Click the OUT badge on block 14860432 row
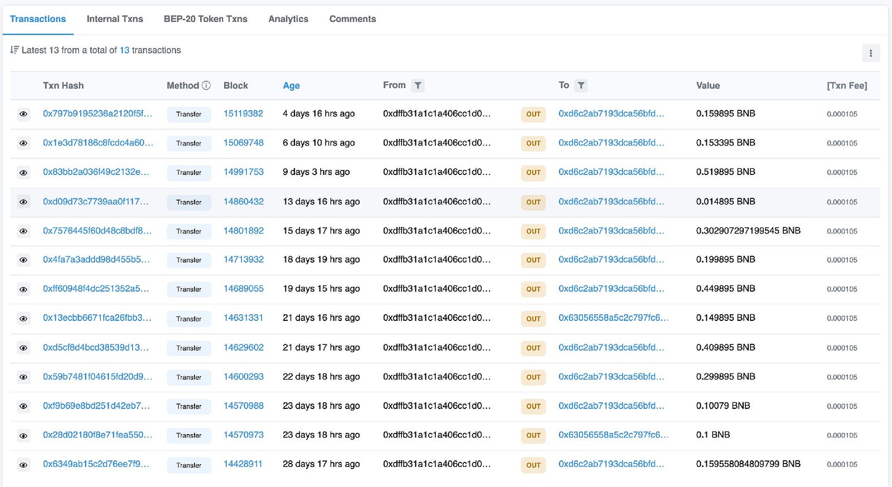The image size is (892, 487). [534, 202]
